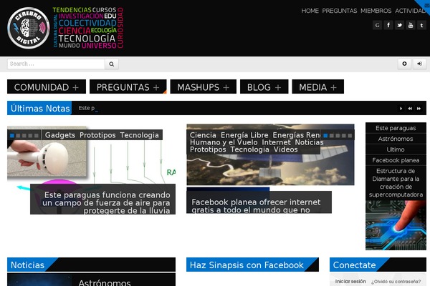Open the Videos category tag
Screen dimensions: 430x286
(285, 149)
